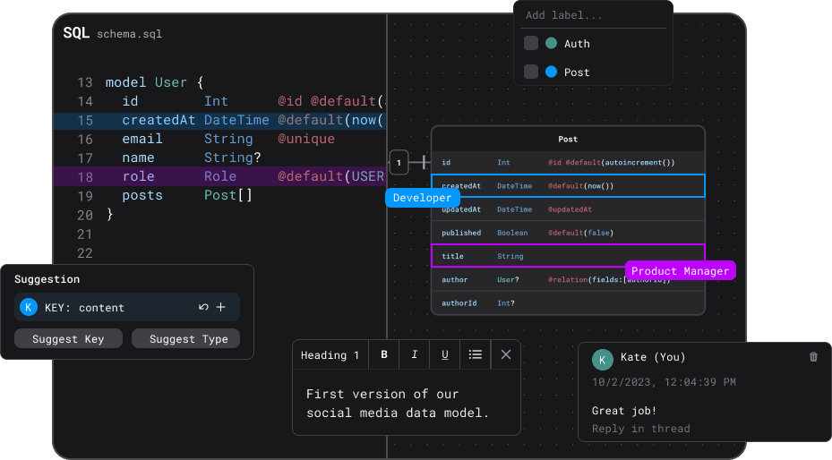Select the schema.sql file tab
The height and width of the screenshot is (460, 832).
click(x=129, y=34)
